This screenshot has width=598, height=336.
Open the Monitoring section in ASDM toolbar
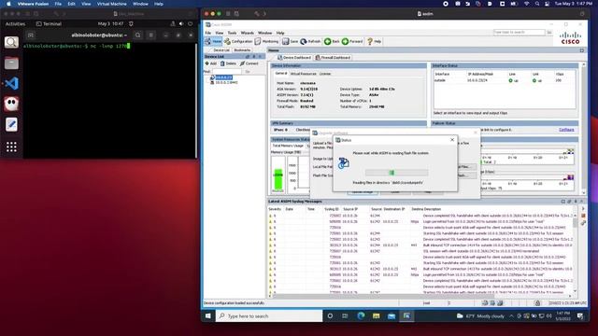[x=266, y=41]
